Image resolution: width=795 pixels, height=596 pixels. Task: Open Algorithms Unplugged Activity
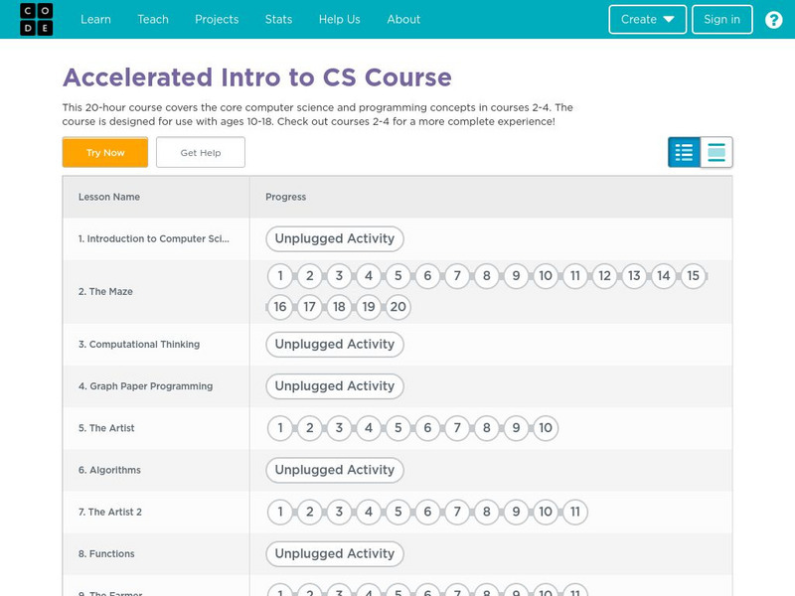(335, 470)
